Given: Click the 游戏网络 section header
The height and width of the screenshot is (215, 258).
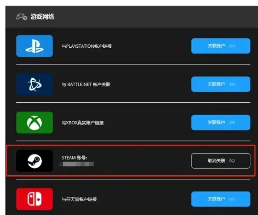Looking at the screenshot, I should 42,17.
